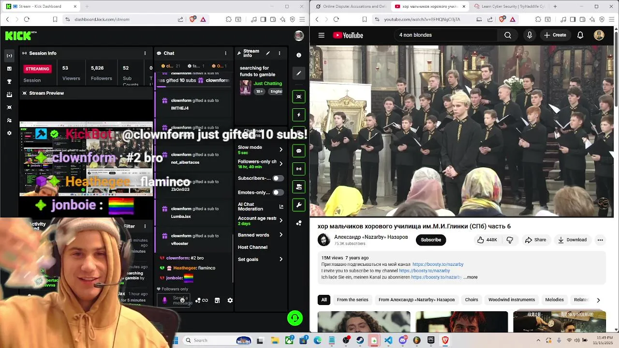
Task: Open AI Chat Moderation external link
Action: (x=281, y=207)
